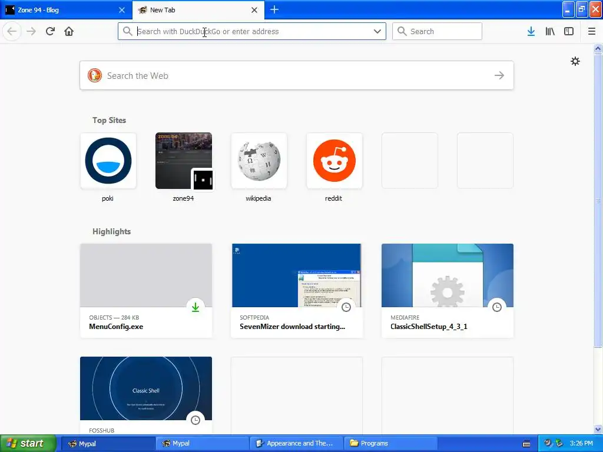This screenshot has height=452, width=603.
Task: Click the history clock badge on SevenMizer card
Action: (x=346, y=307)
